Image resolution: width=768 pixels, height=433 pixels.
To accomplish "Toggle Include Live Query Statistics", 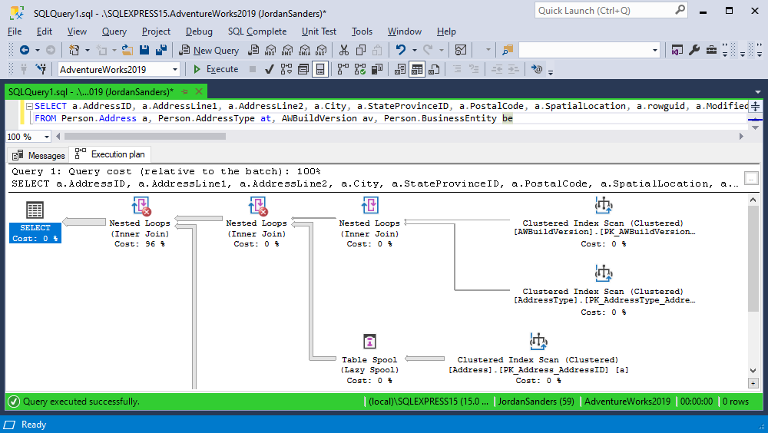I will coord(360,69).
